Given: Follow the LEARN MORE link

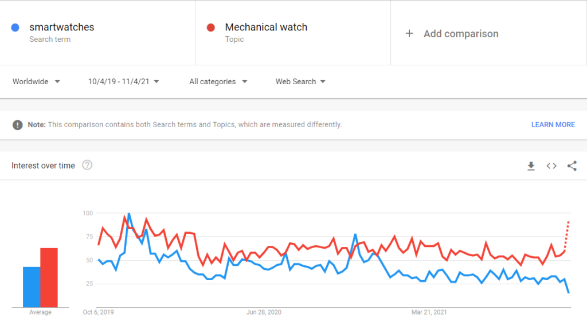Looking at the screenshot, I should (x=553, y=125).
